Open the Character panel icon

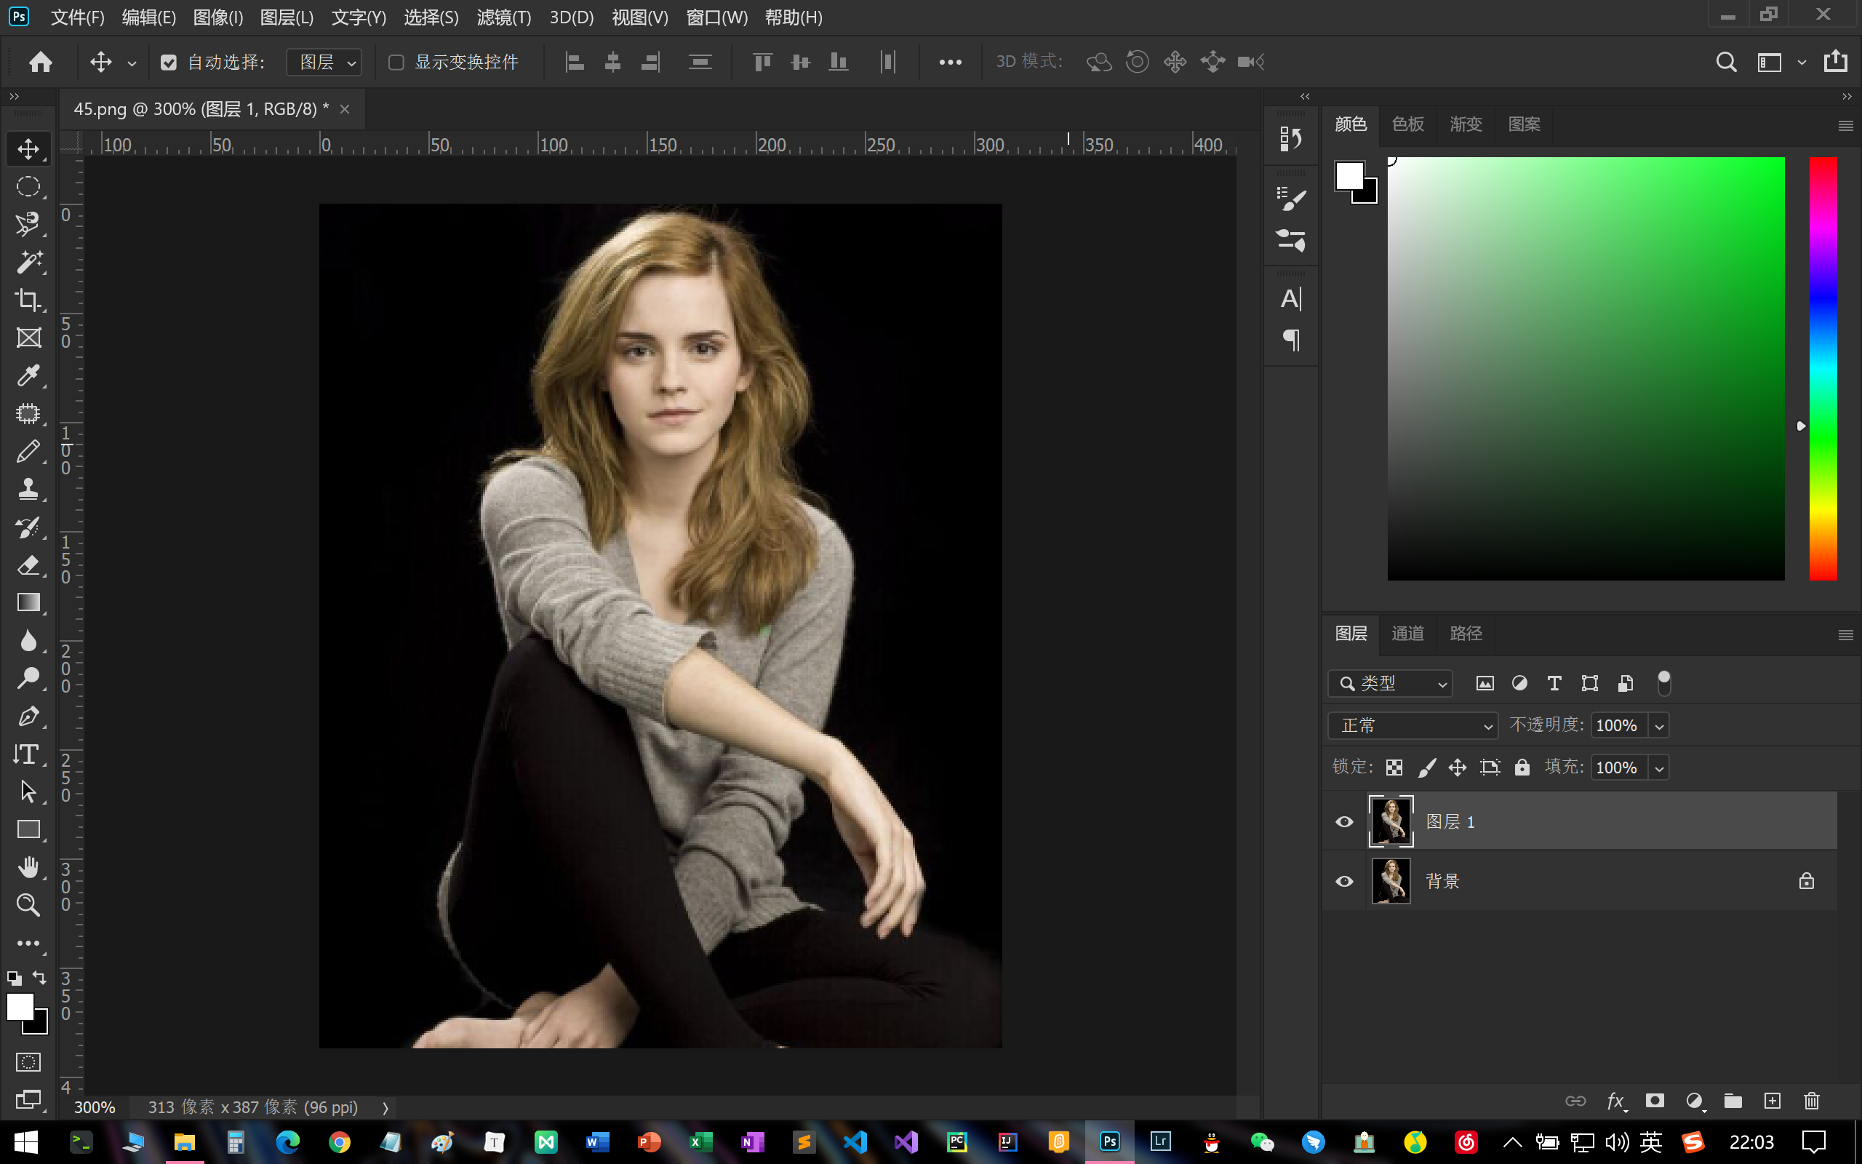click(x=1290, y=299)
